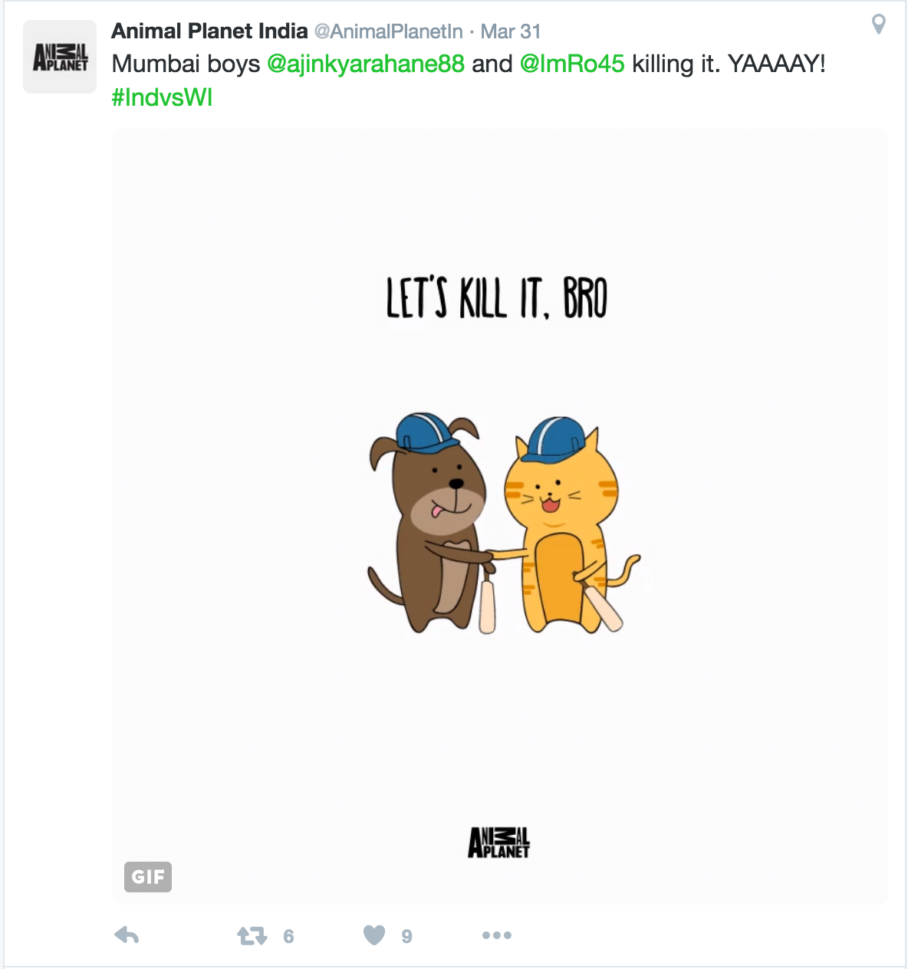The width and height of the screenshot is (908, 969).
Task: Like the tweet with heart icon
Action: pos(374,935)
